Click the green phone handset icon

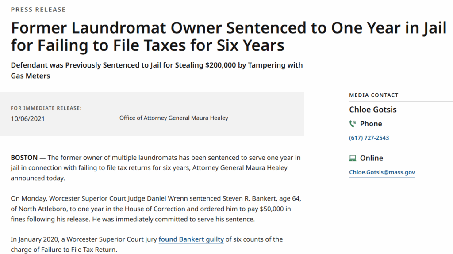(353, 124)
